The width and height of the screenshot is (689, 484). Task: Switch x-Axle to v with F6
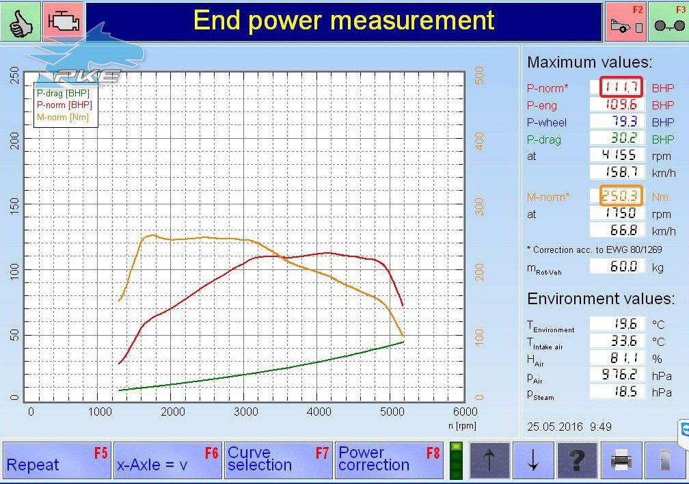click(167, 460)
